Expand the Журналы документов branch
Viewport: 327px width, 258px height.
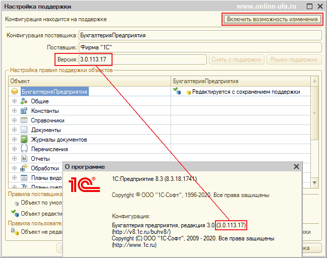pos(15,140)
